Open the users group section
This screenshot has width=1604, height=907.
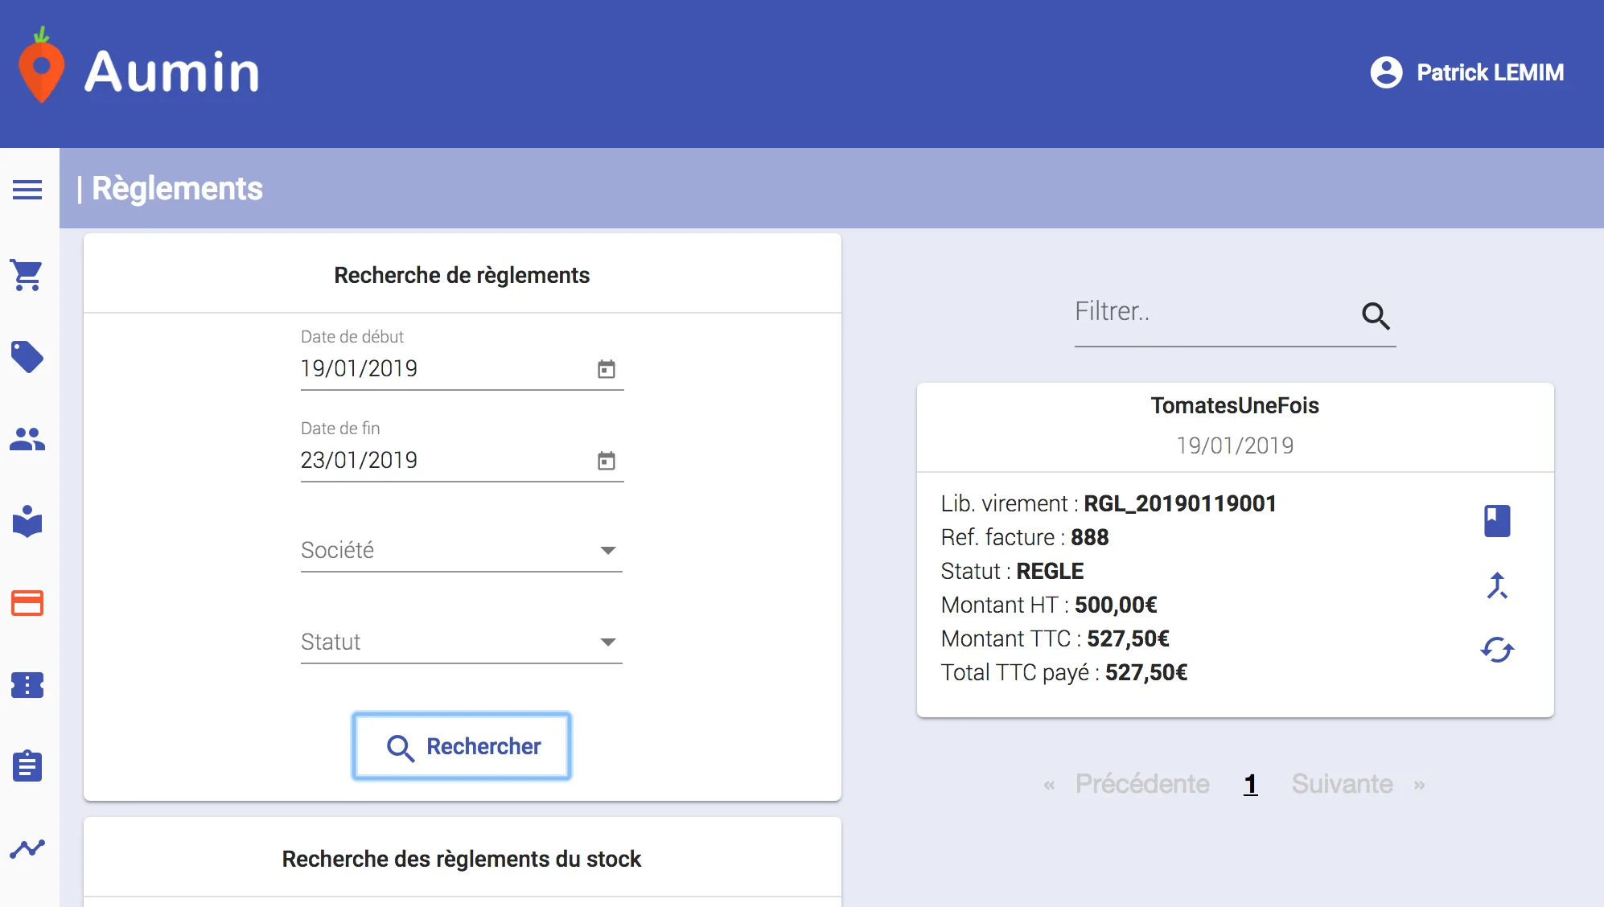click(27, 439)
